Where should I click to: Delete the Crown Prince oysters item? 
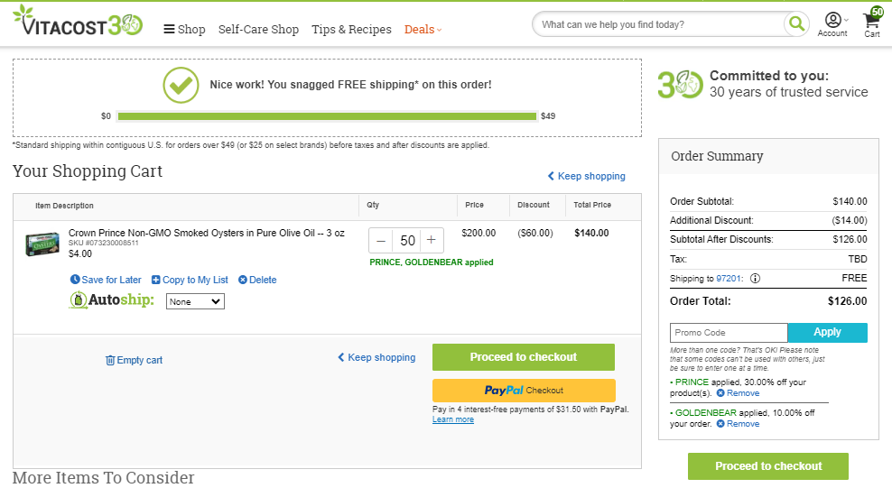pyautogui.click(x=257, y=280)
